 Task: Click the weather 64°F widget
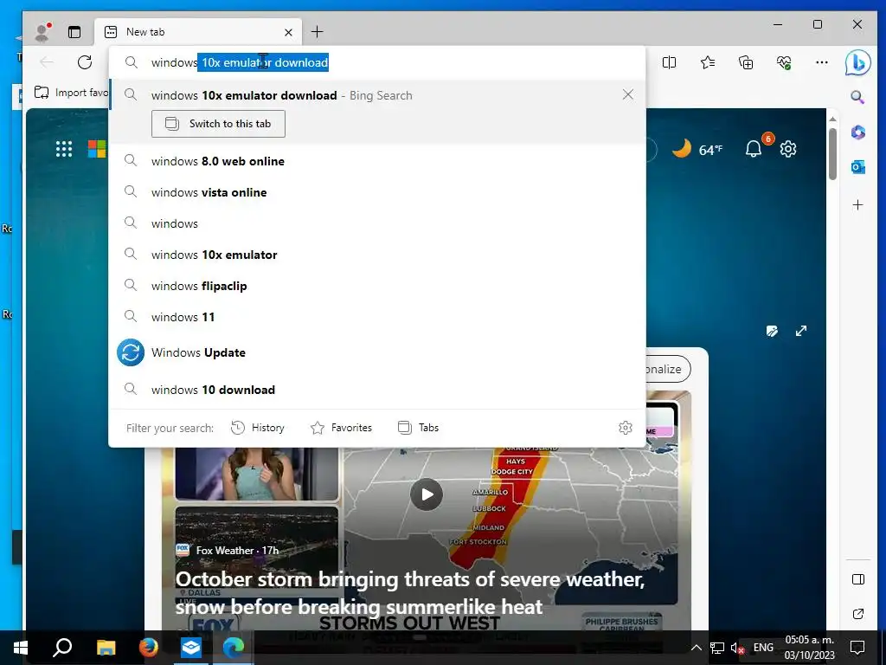coord(697,149)
